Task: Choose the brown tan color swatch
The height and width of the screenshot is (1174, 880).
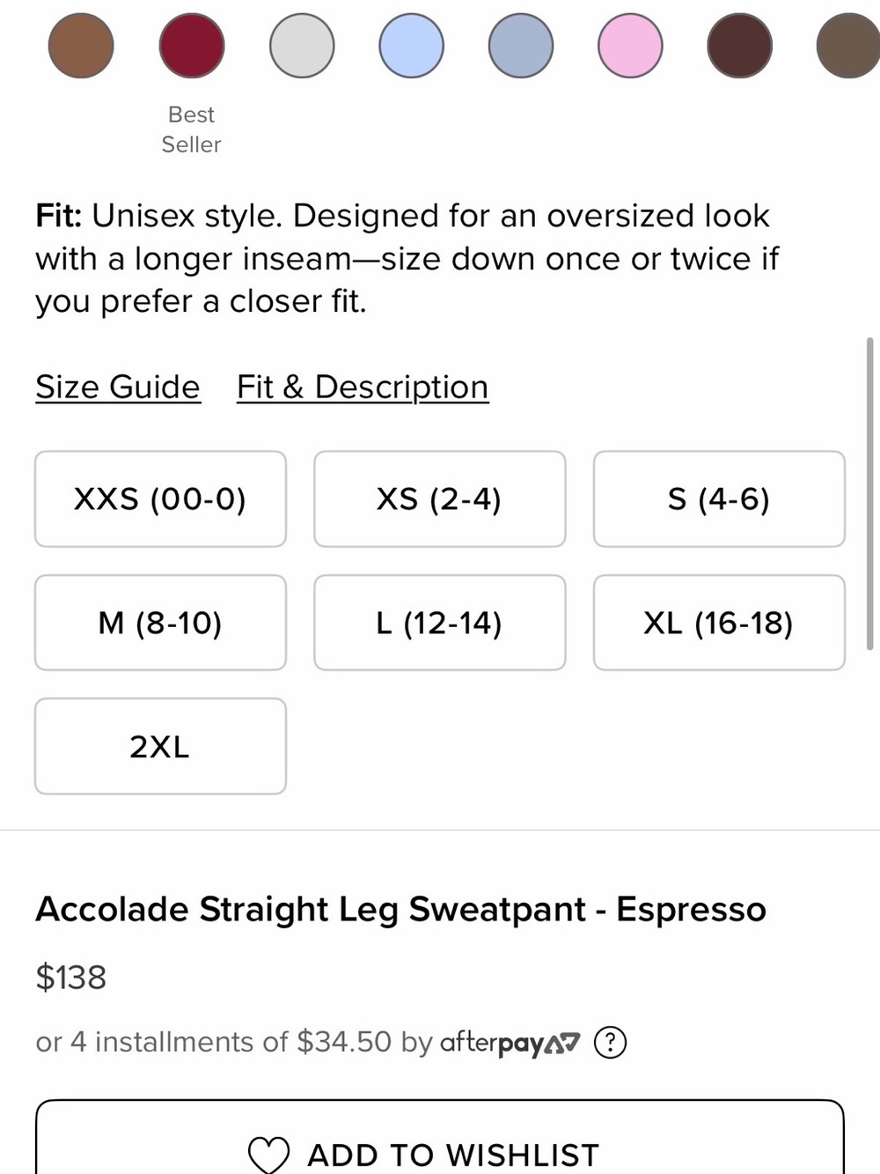Action: tap(81, 46)
